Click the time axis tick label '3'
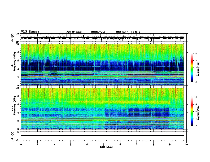 [71, 145]
